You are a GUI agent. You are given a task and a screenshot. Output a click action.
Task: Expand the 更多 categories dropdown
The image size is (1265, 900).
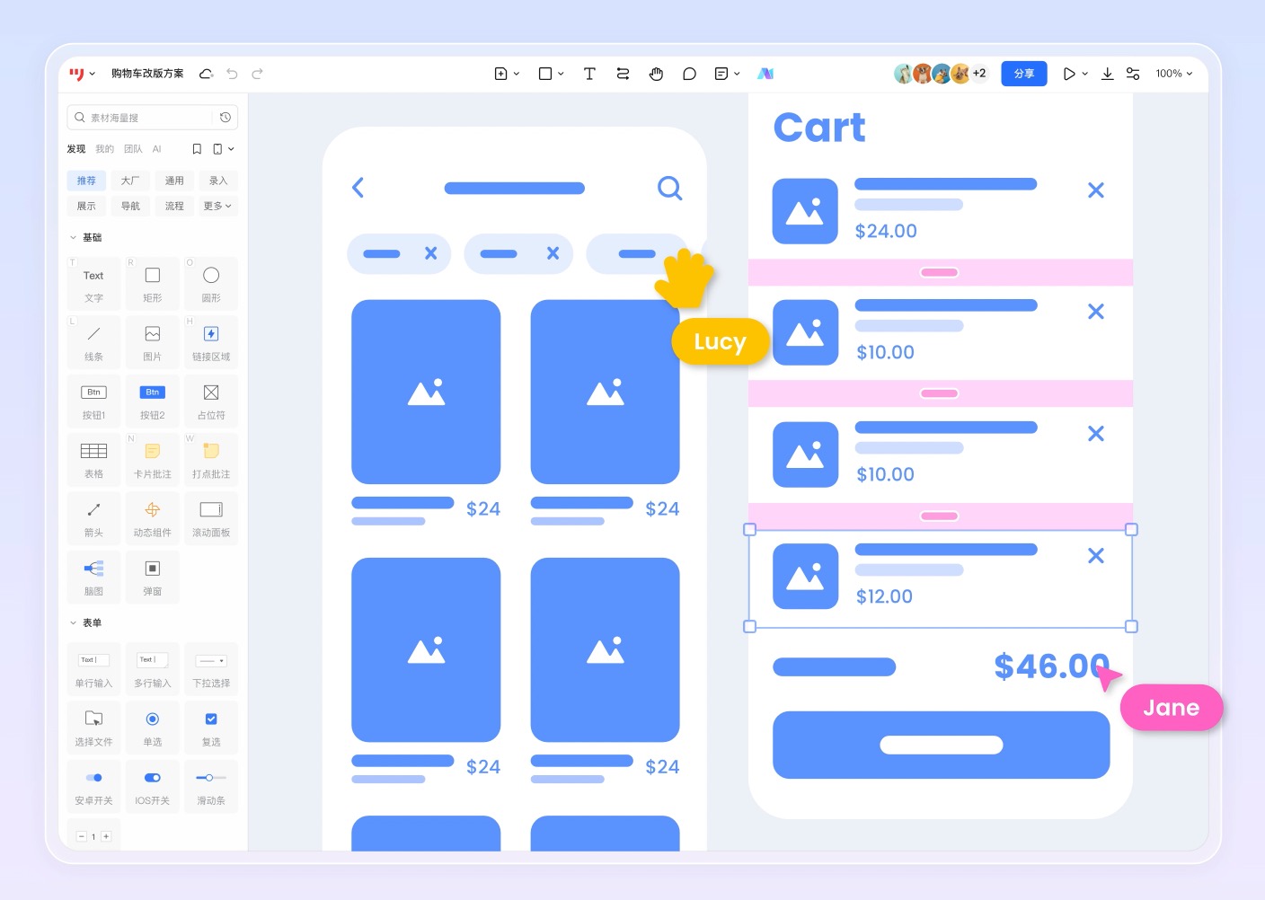(x=218, y=206)
